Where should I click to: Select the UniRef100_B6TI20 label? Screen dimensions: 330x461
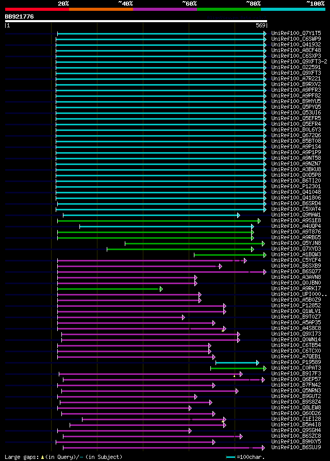click(296, 181)
